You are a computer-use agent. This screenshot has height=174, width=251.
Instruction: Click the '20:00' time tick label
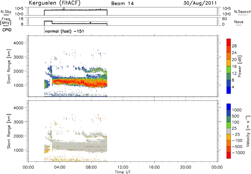(186, 167)
